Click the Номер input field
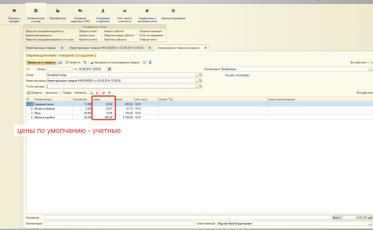This screenshot has width=373, height=230. 59,69
